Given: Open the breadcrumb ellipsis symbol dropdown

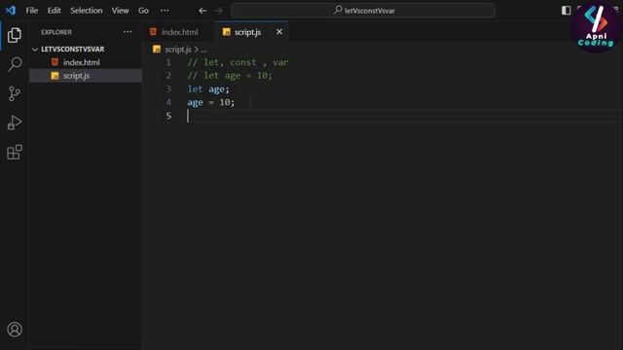Looking at the screenshot, I should [x=203, y=50].
